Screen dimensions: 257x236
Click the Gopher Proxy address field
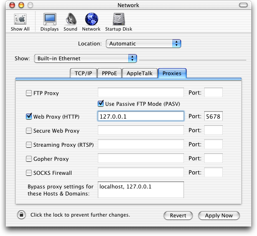click(141, 158)
